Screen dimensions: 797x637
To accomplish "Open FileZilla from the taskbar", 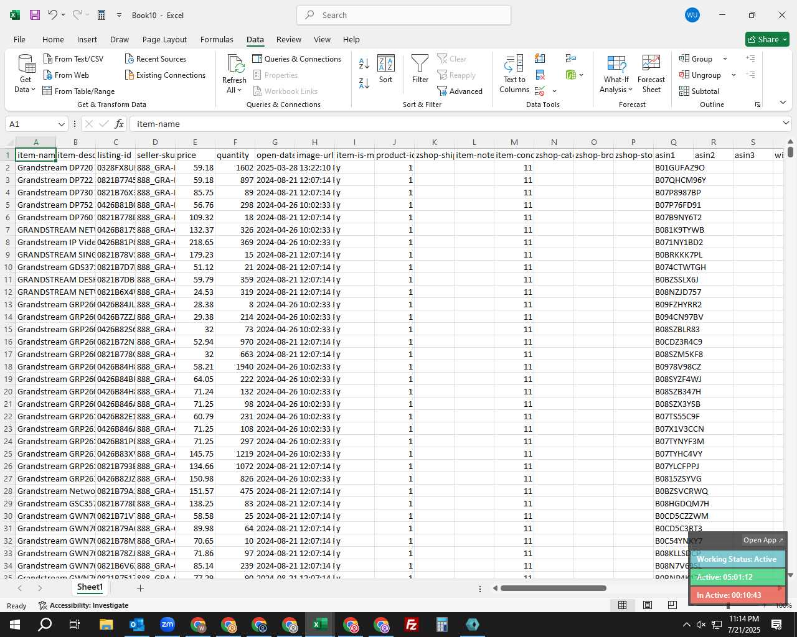I will 412,625.
